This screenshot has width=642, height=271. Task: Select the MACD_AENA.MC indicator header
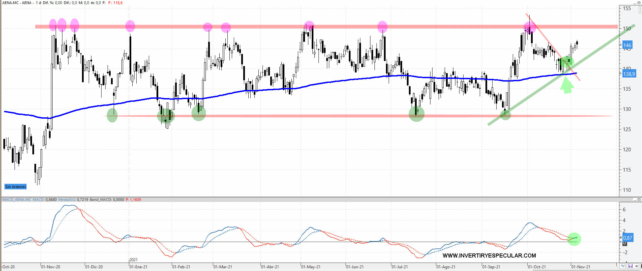click(x=17, y=200)
